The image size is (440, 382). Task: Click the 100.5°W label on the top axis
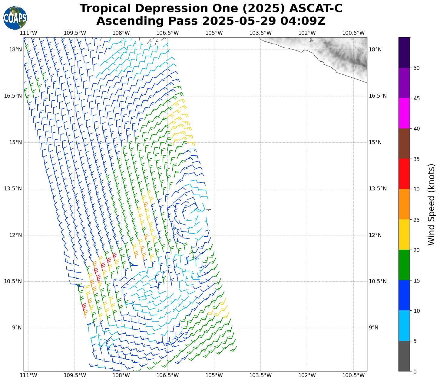353,33
